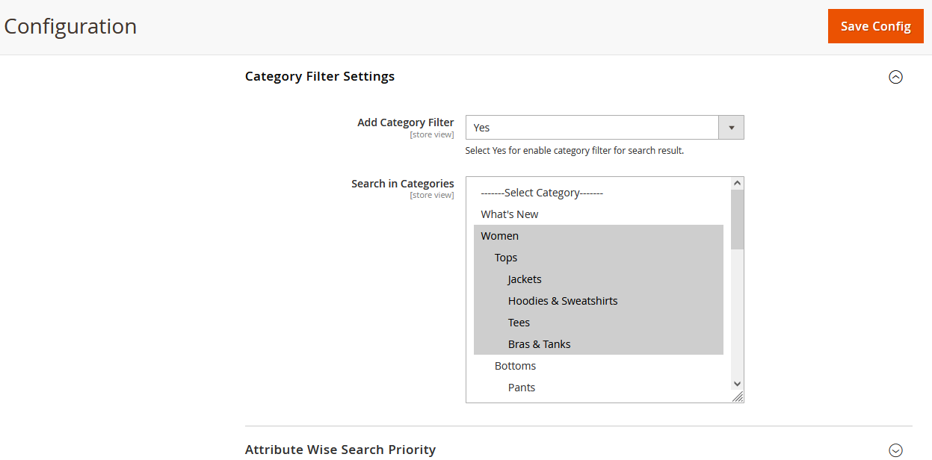Click '-------Select Category-------' option

click(x=541, y=192)
